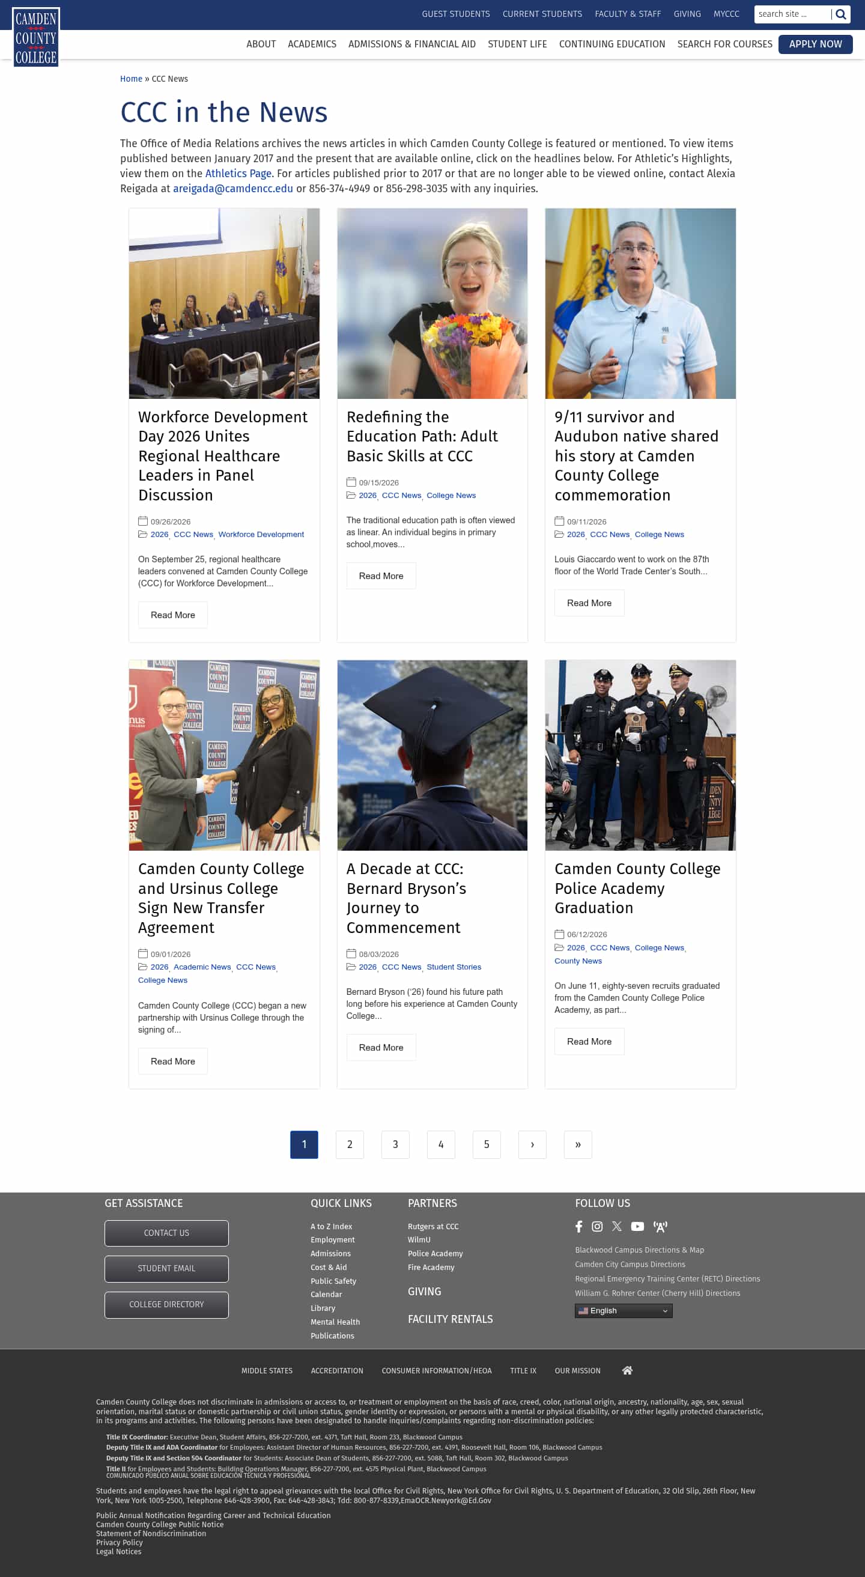Open Admissions & Financial Aid menu

[x=411, y=44]
